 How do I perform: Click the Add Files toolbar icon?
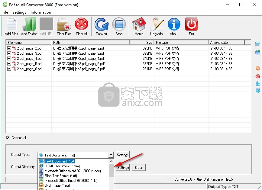pyautogui.click(x=11, y=24)
